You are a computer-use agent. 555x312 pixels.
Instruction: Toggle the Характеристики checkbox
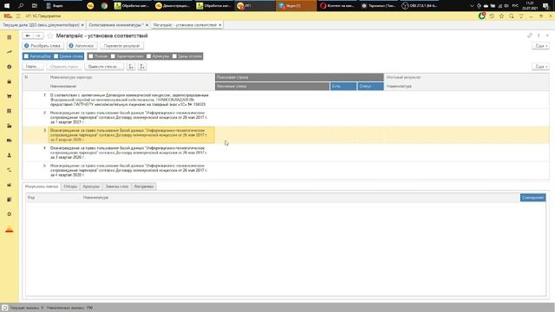pos(113,56)
